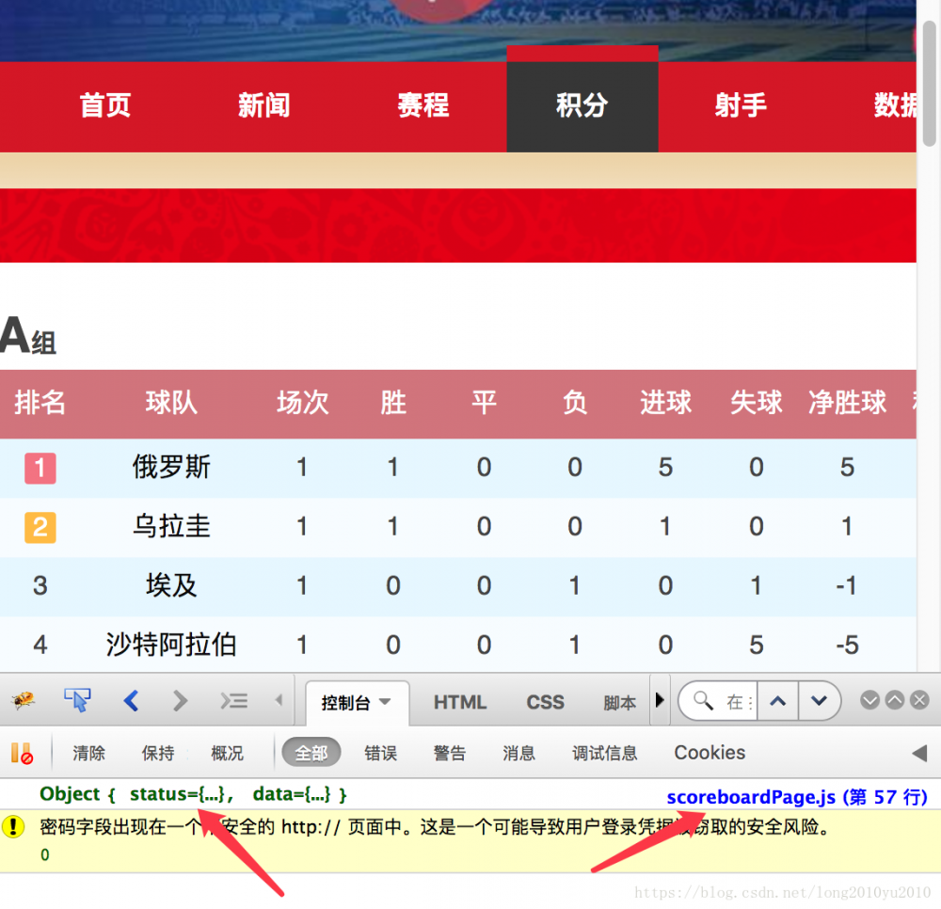The image size is (941, 909).
Task: Click the 排名 column header
Action: (x=40, y=403)
